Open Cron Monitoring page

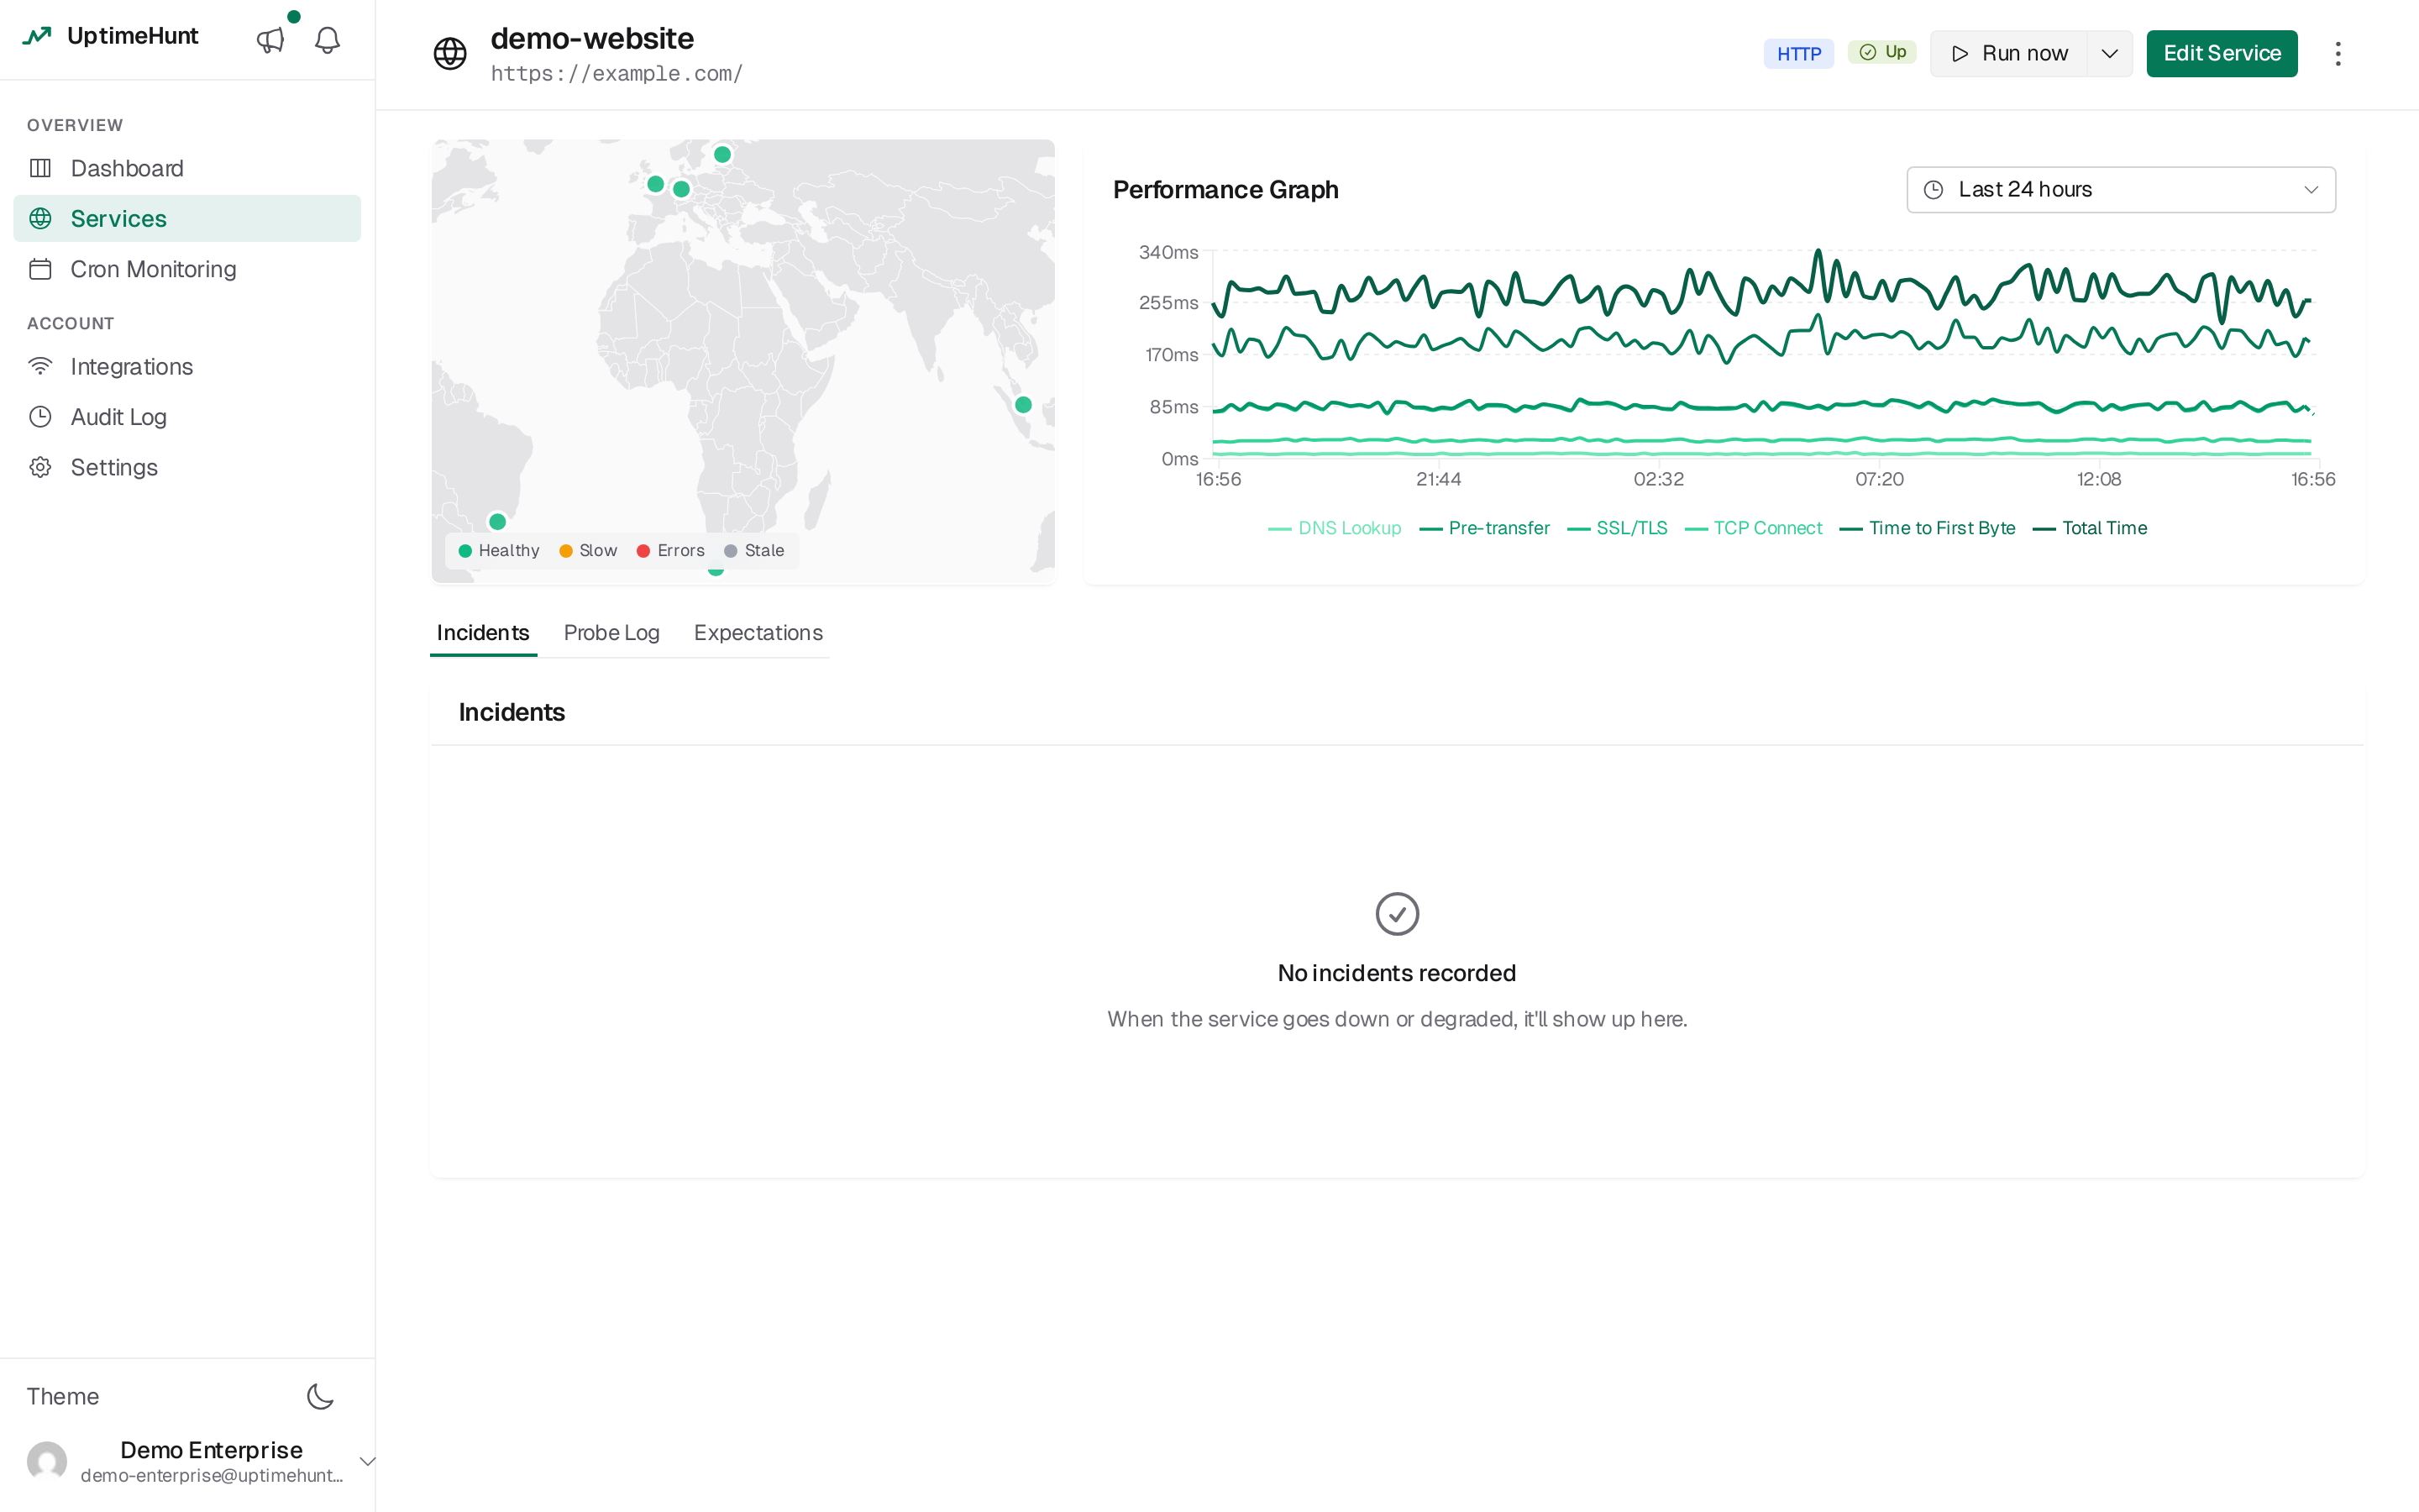[x=187, y=269]
